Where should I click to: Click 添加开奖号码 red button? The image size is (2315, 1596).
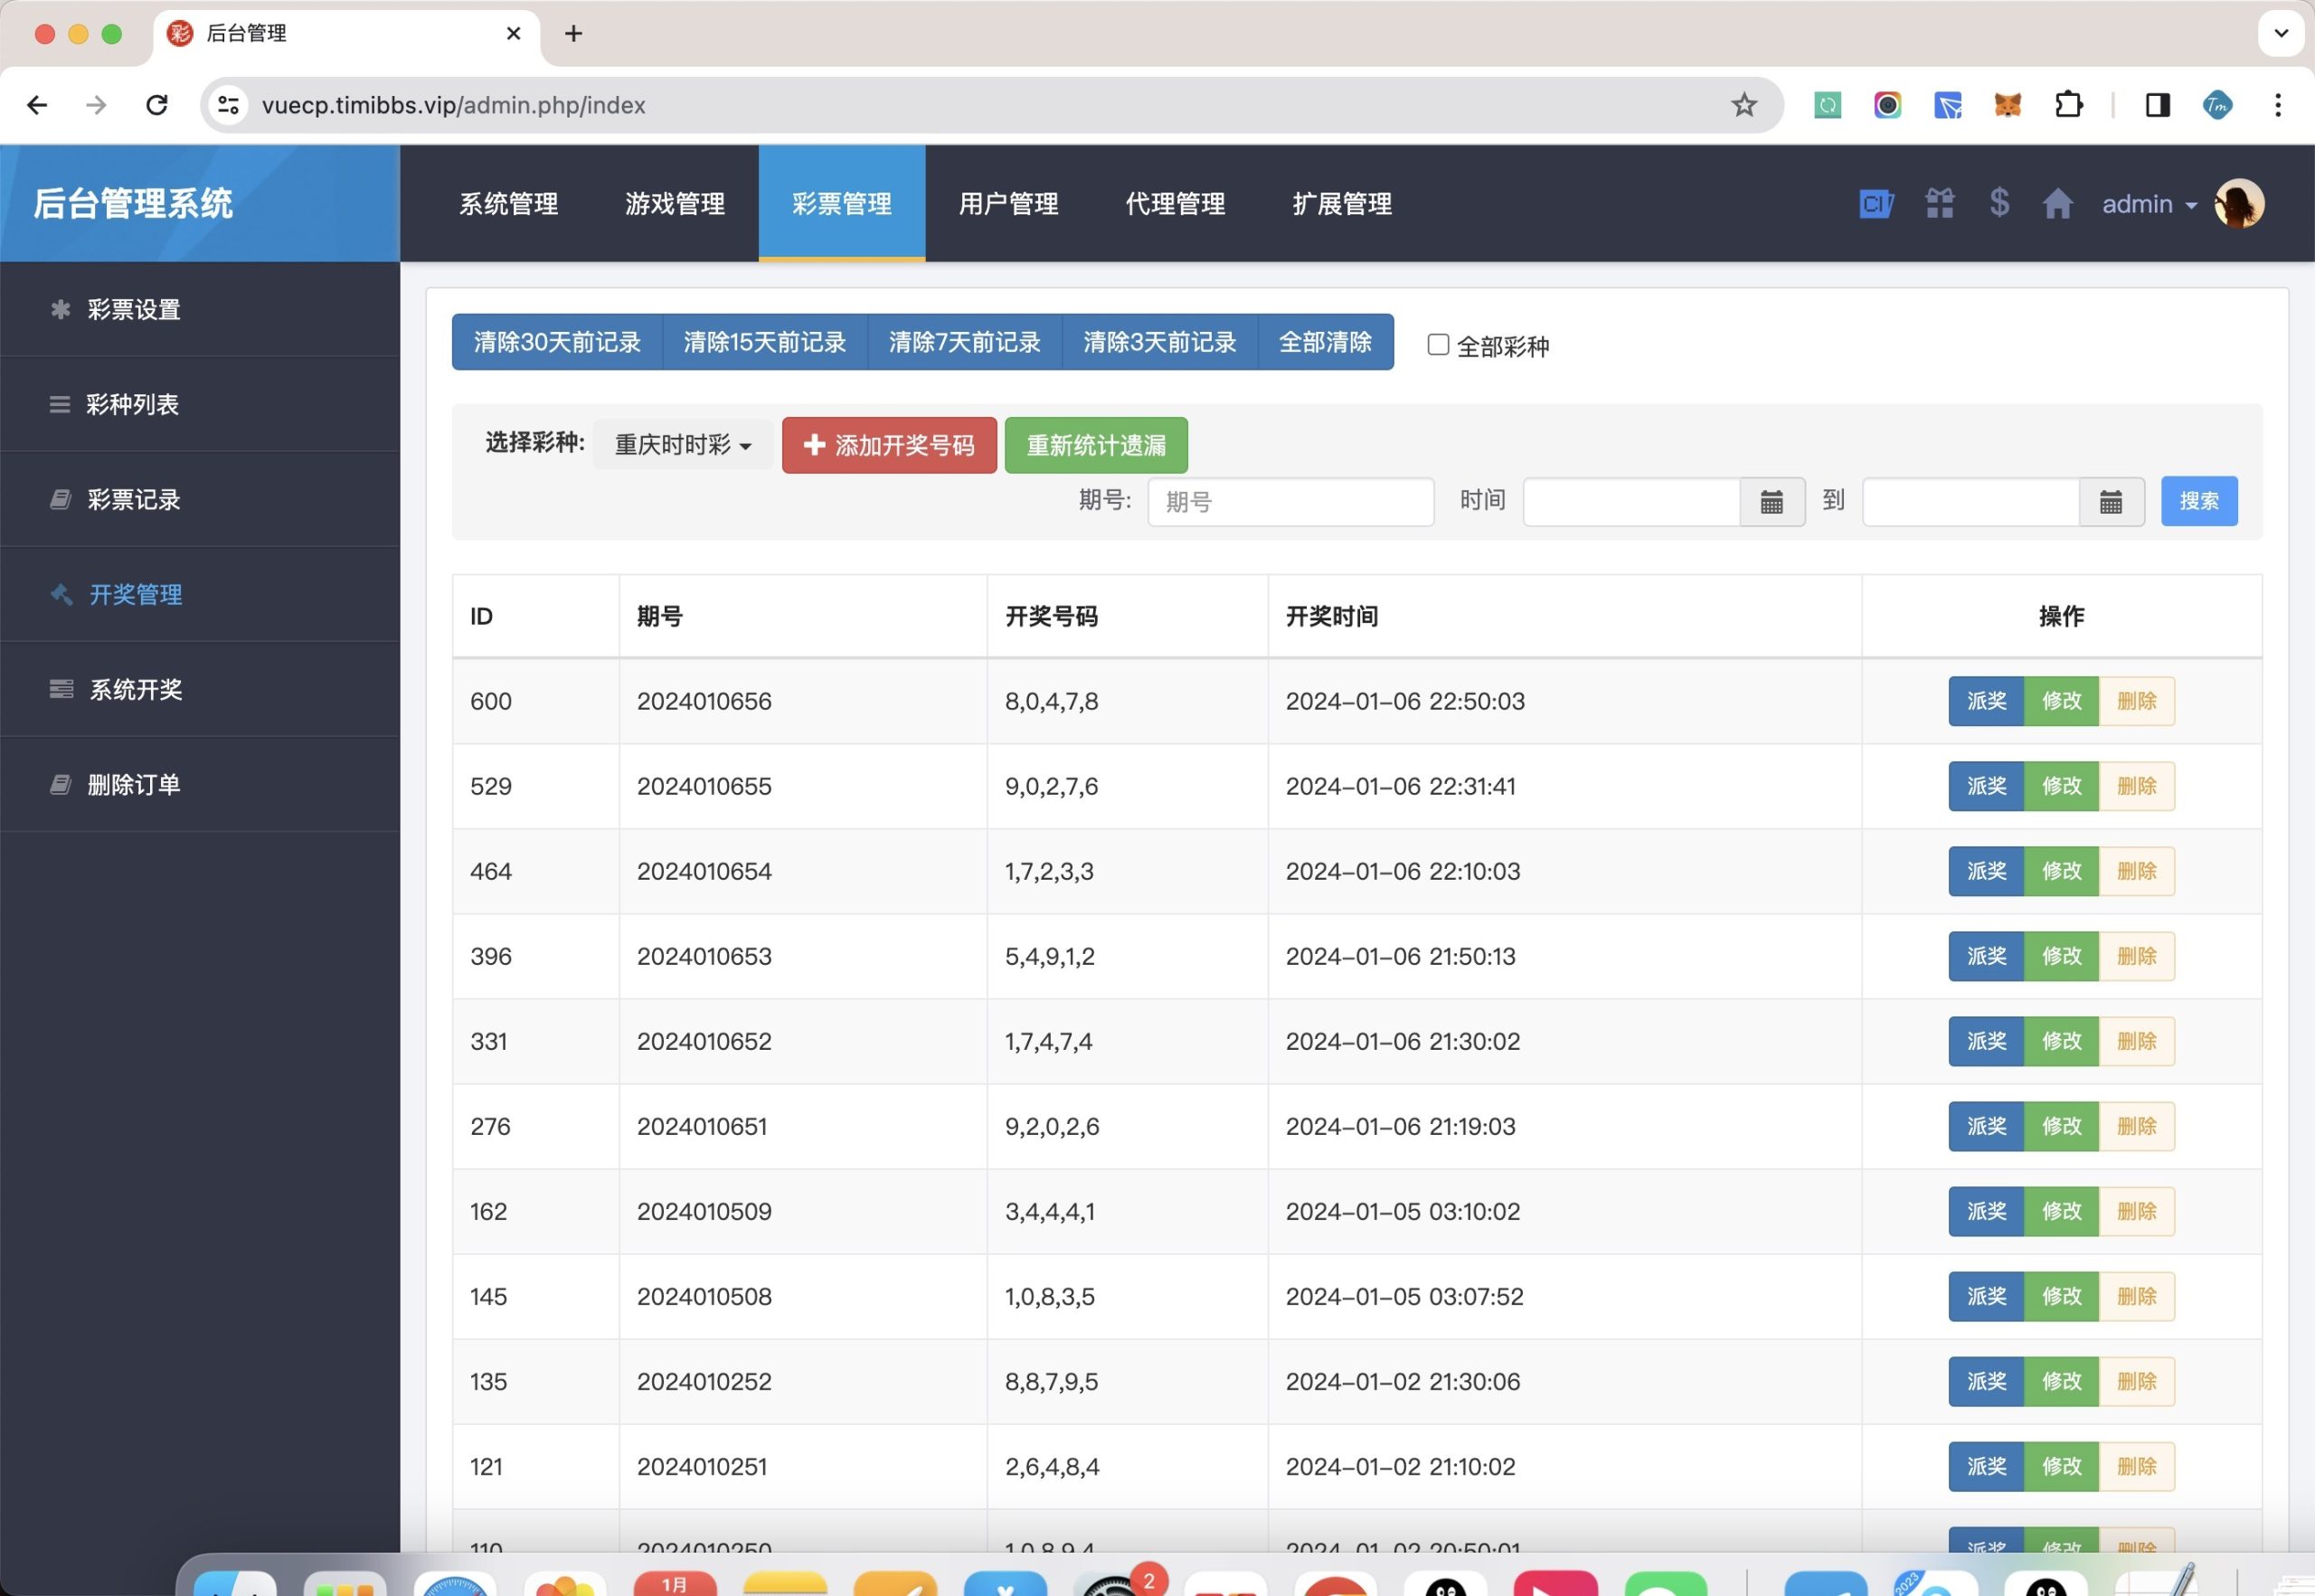tap(888, 445)
